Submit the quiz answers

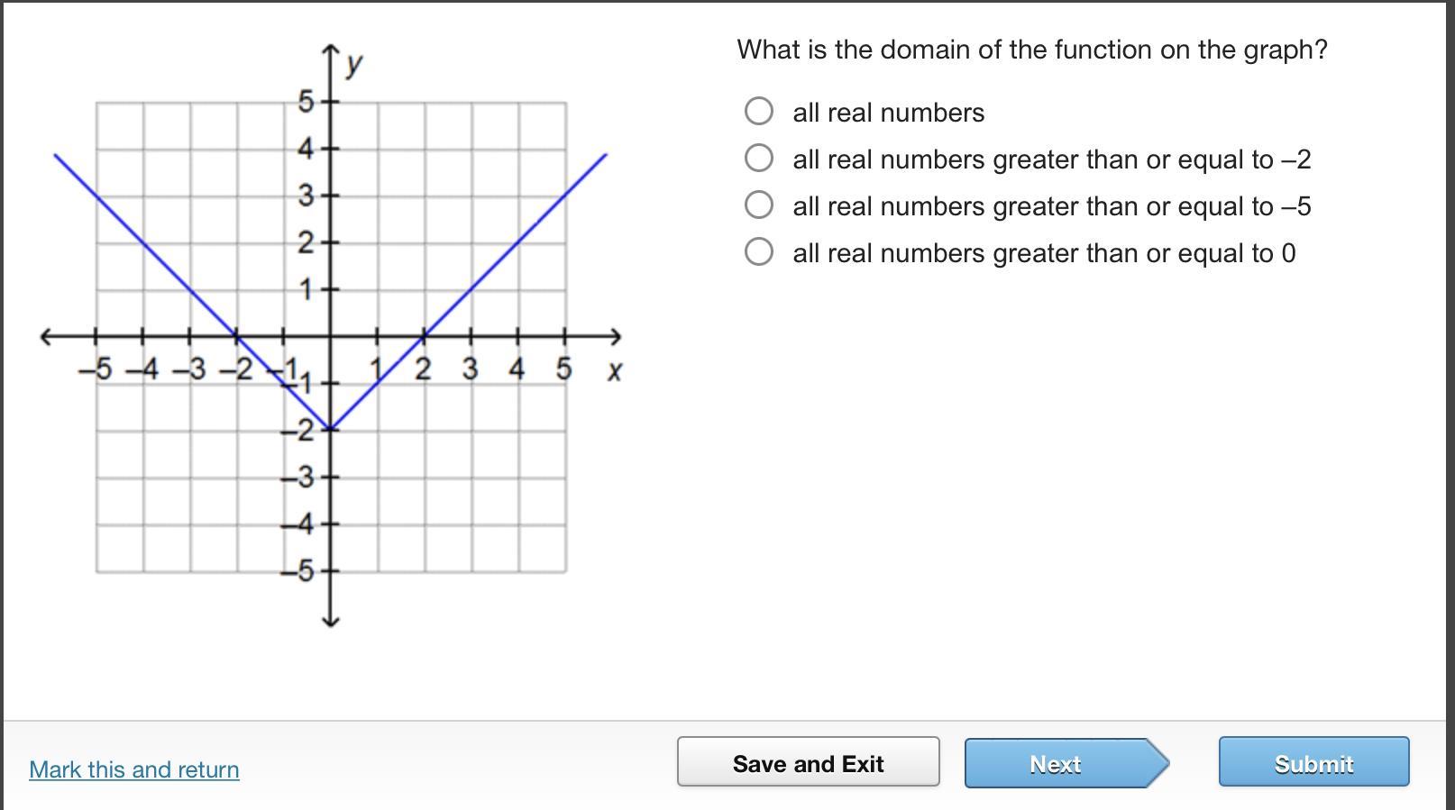pyautogui.click(x=1313, y=762)
